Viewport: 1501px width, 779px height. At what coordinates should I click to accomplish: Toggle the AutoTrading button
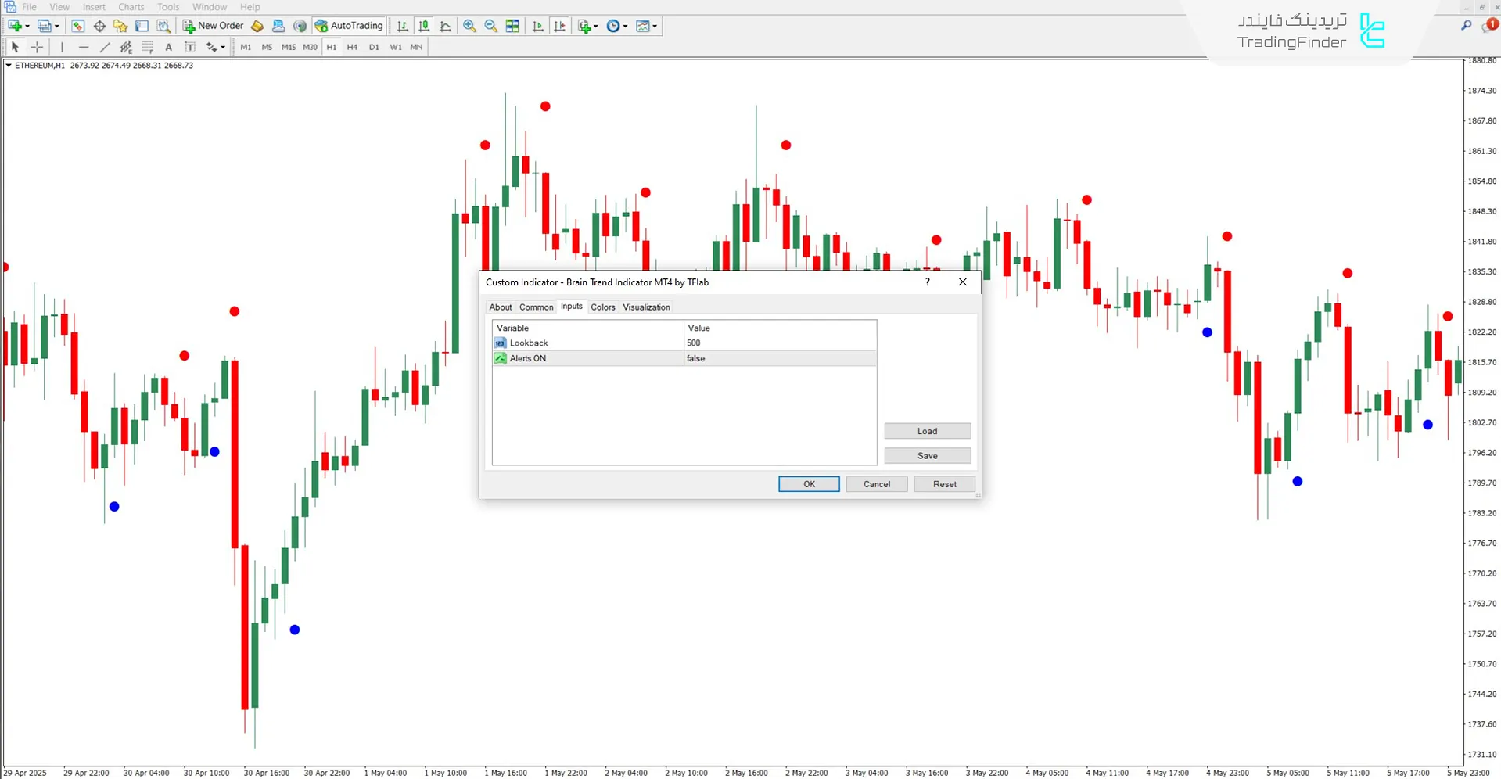point(349,26)
